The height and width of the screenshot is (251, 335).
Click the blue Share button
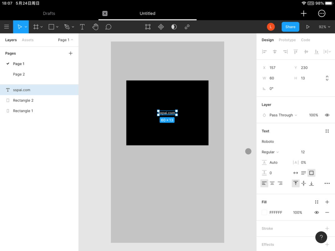click(290, 27)
